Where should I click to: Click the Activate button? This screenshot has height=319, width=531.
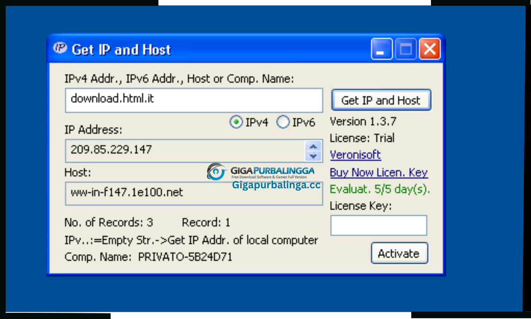click(x=399, y=253)
